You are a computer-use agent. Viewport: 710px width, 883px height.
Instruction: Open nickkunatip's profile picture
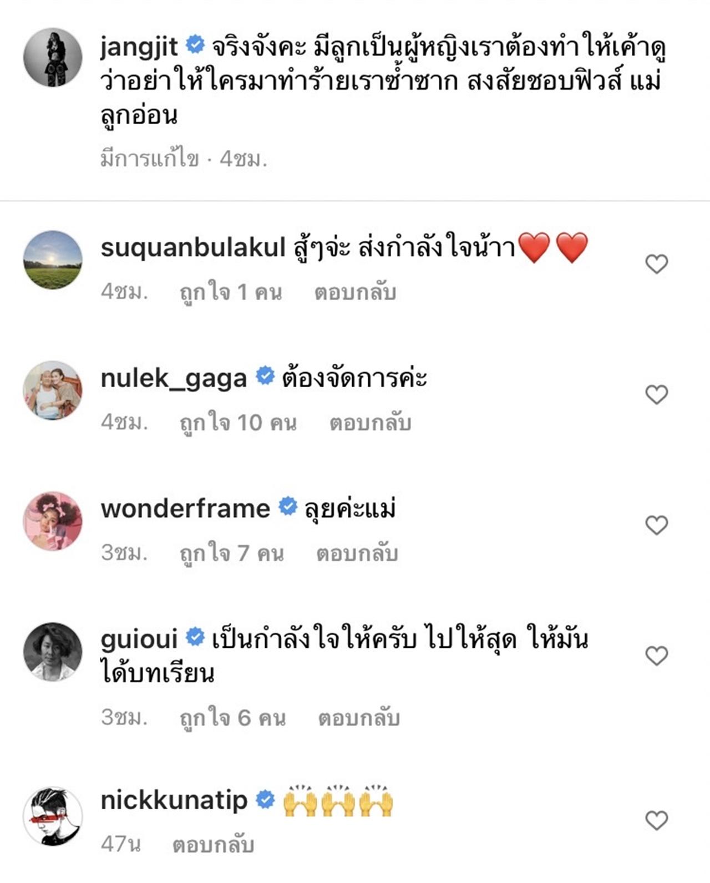[53, 816]
